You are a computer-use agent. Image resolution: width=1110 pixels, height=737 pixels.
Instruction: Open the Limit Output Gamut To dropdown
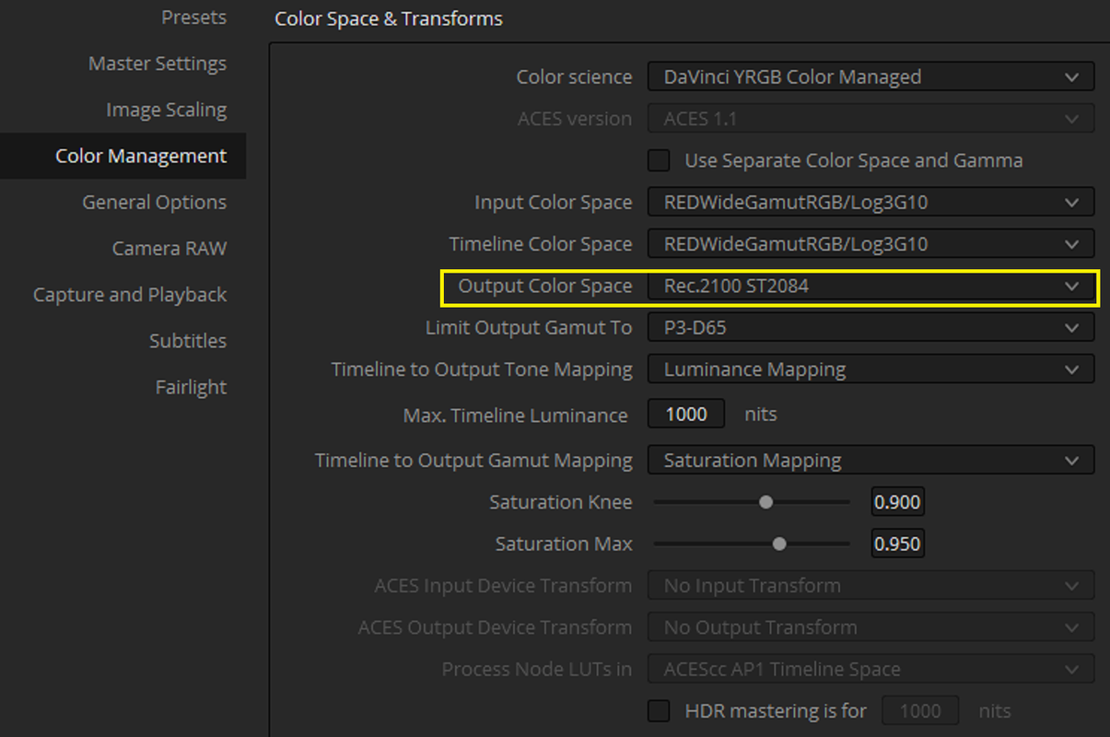871,327
